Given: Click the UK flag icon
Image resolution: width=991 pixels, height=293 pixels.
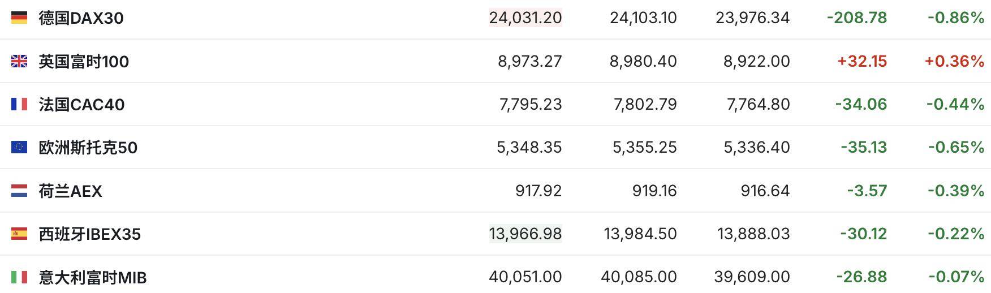Looking at the screenshot, I should (19, 61).
